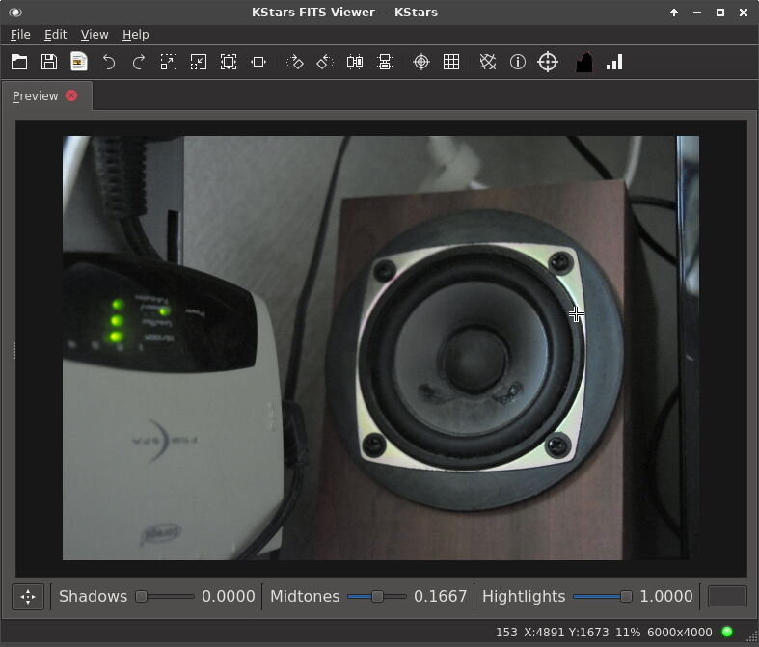The height and width of the screenshot is (647, 759).
Task: Open the File menu
Action: (x=20, y=34)
